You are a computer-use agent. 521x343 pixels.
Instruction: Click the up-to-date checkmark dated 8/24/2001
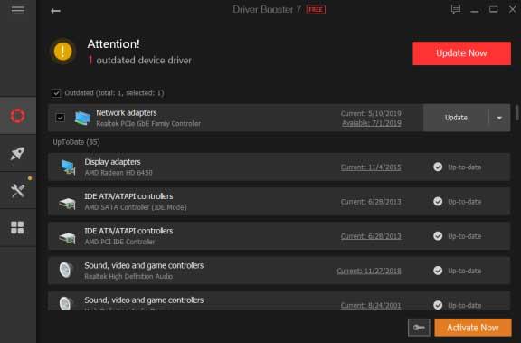pyautogui.click(x=438, y=305)
